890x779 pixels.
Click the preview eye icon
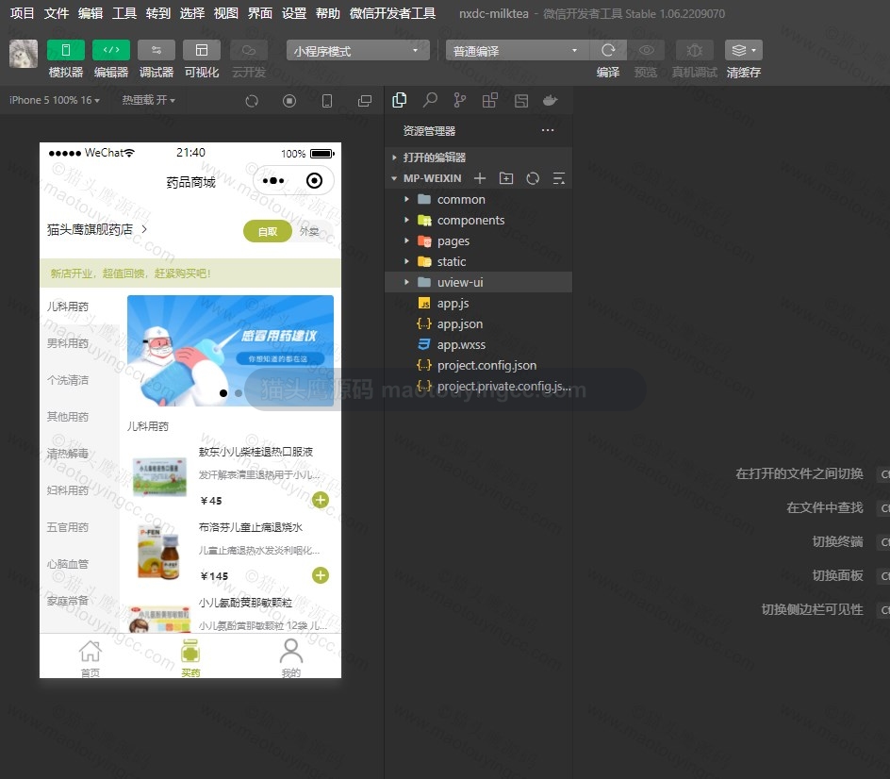click(x=646, y=50)
